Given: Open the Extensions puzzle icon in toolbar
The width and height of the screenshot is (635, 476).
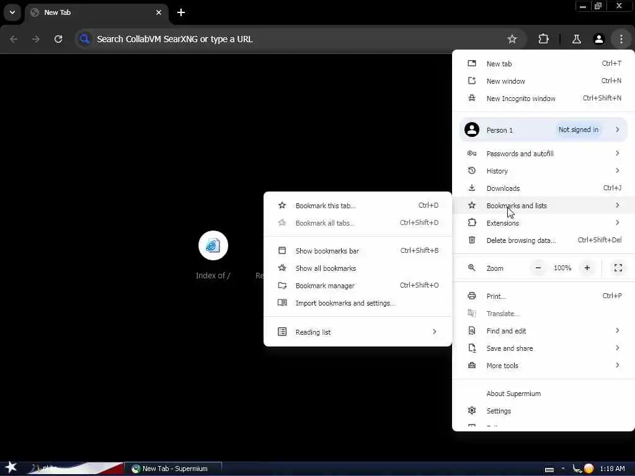Looking at the screenshot, I should tap(543, 39).
